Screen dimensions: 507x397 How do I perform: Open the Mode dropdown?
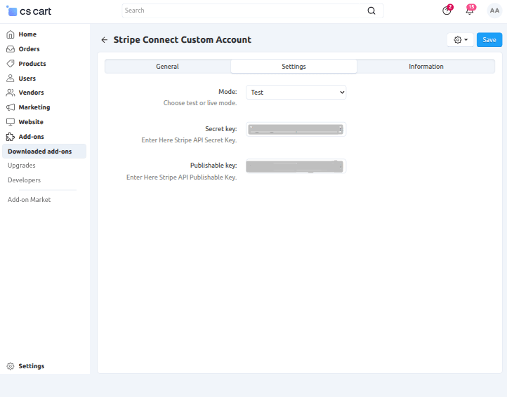point(296,93)
